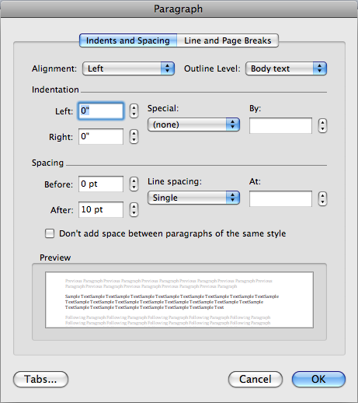Image resolution: width=358 pixels, height=403 pixels.
Task: Click the At line spacing input field
Action: [280, 198]
